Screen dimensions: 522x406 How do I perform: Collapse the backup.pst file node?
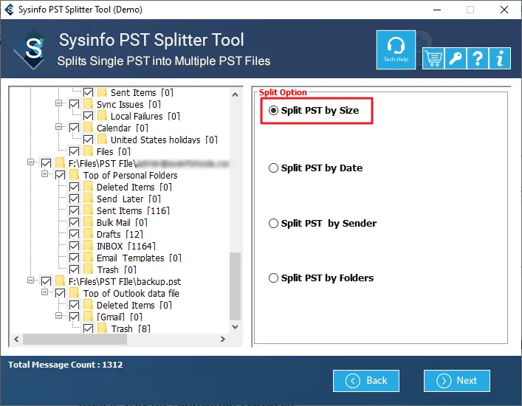(x=30, y=281)
